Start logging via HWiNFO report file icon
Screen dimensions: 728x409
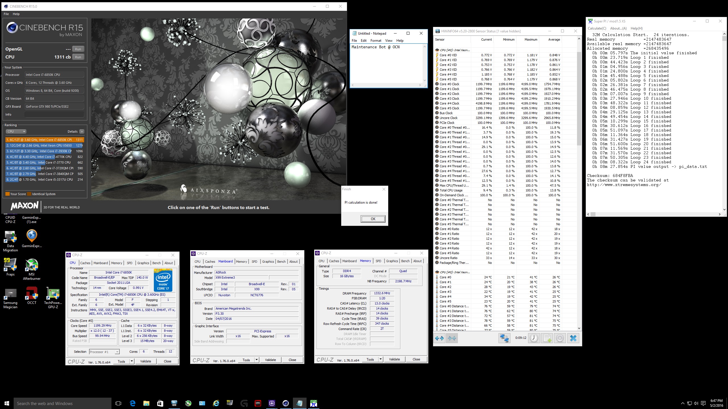[x=547, y=338]
